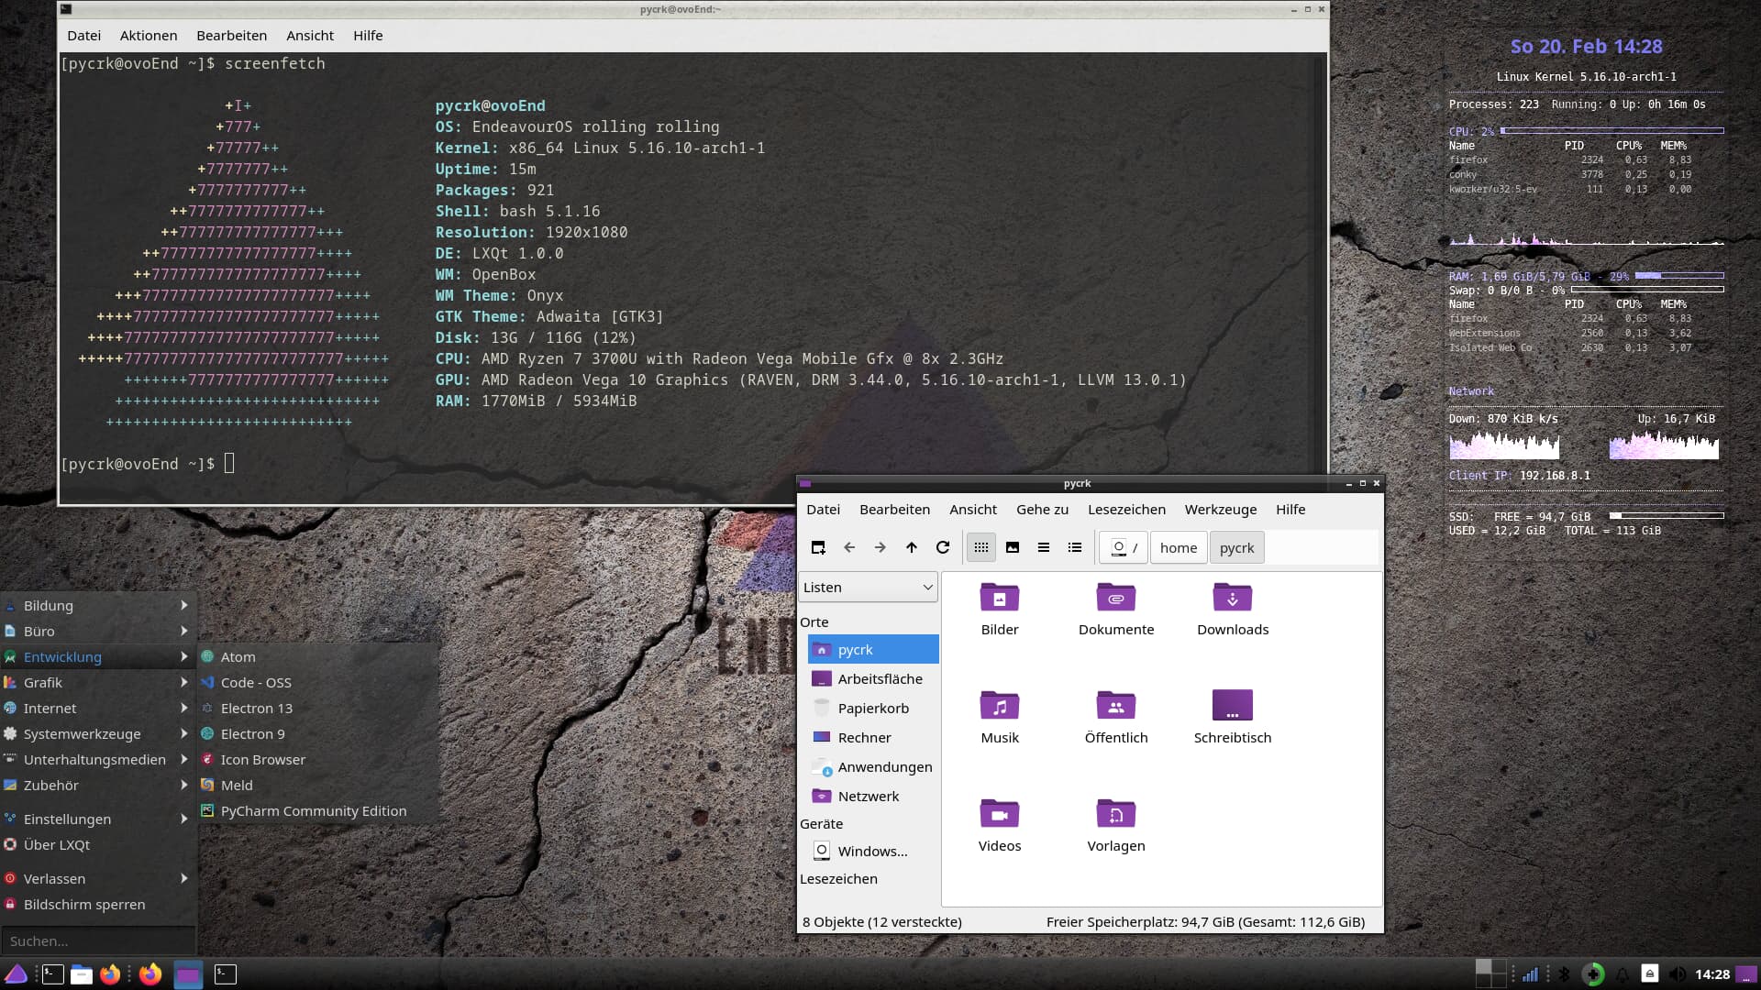
Task: Switch to detailed list view
Action: (x=1075, y=547)
